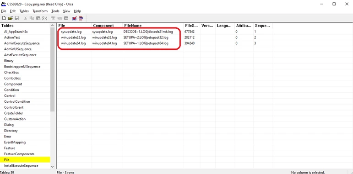Click the SETUPA~1.LOG|setupact64.log filename cell
Screen dimensions: 353x174
(x=146, y=43)
